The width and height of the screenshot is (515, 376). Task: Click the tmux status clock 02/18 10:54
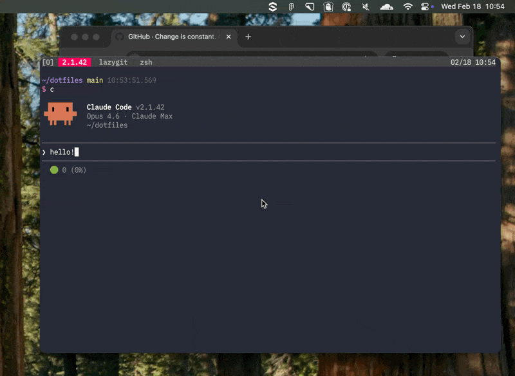click(473, 62)
